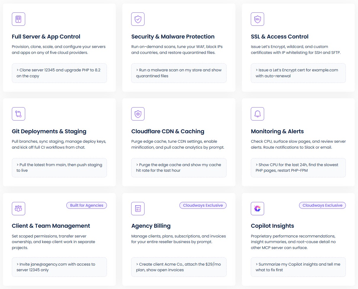Click the 'Purge edge cache, tune CDN settings' description
Viewport: 358px width, 289px height.
178,144
